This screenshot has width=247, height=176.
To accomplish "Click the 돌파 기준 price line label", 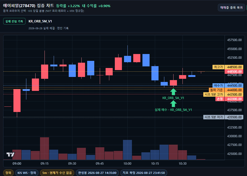I will coord(216,90).
